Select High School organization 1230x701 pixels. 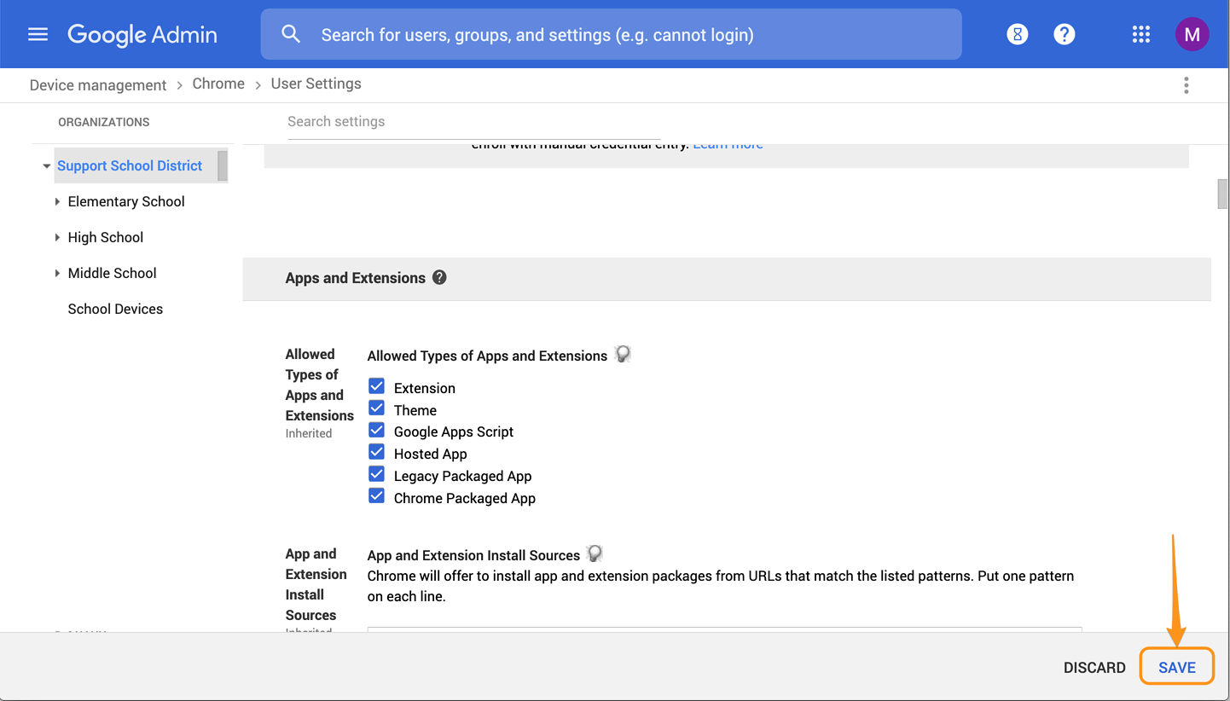pyautogui.click(x=106, y=237)
